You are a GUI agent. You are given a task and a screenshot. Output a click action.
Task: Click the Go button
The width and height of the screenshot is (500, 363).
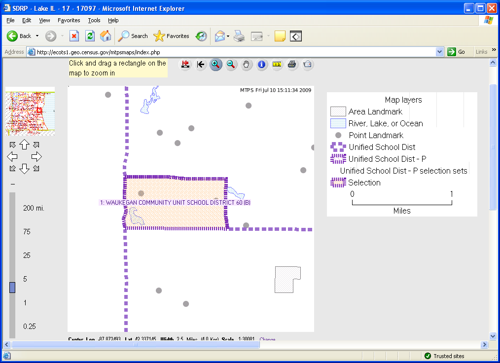tap(456, 52)
